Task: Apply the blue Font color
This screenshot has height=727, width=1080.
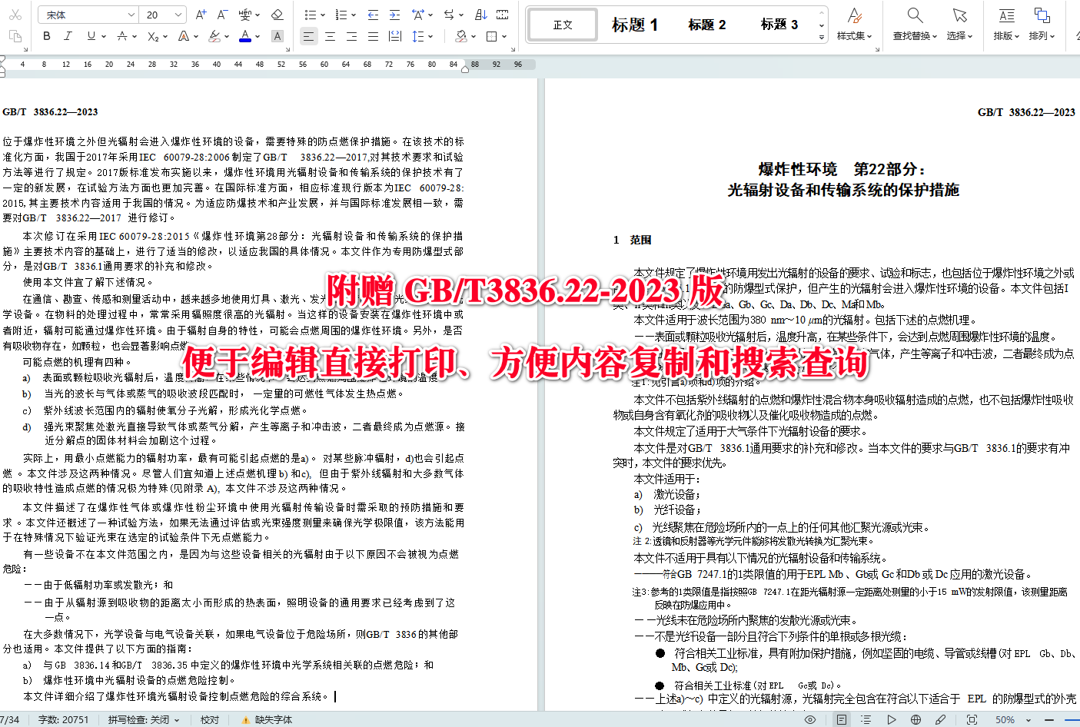Action: tap(245, 36)
